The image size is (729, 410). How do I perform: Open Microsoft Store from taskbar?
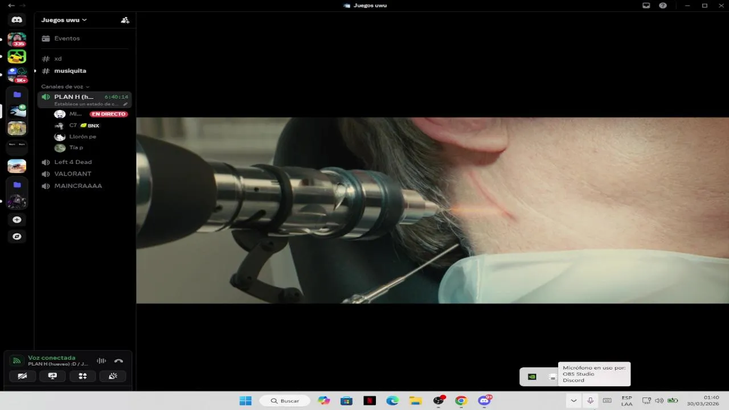tap(346, 401)
